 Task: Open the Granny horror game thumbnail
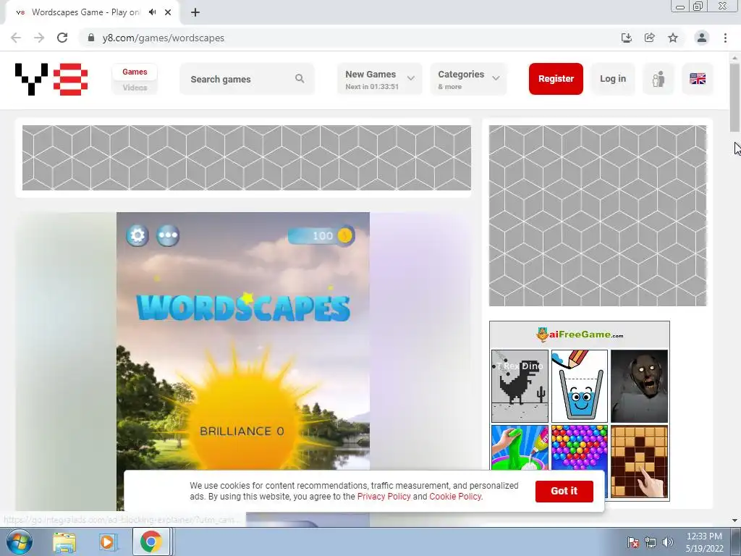(x=639, y=386)
